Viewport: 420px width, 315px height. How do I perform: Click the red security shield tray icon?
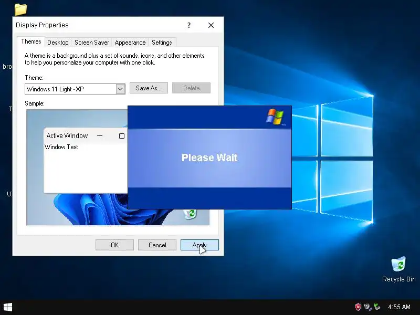[358, 307]
